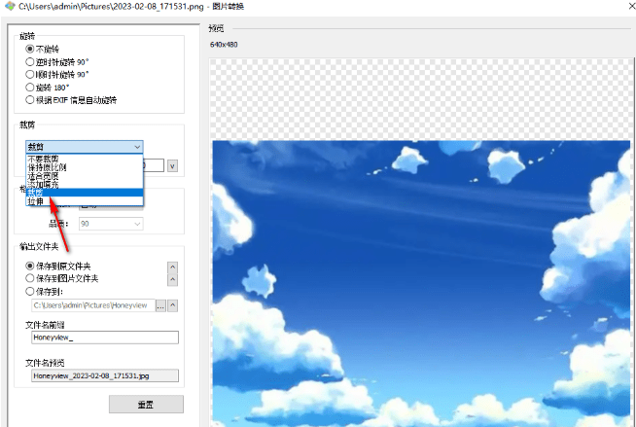Image resolution: width=636 pixels, height=427 pixels.
Task: Select 顺时针旋转 90° rotation option
Action: [30, 74]
